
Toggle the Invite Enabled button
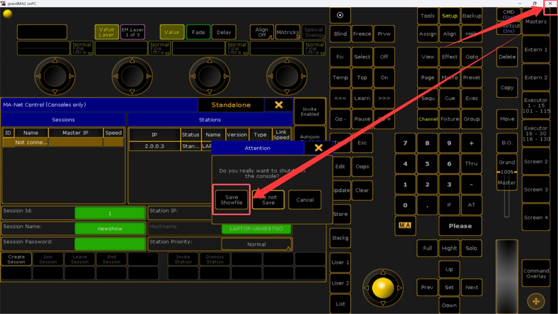pos(310,112)
